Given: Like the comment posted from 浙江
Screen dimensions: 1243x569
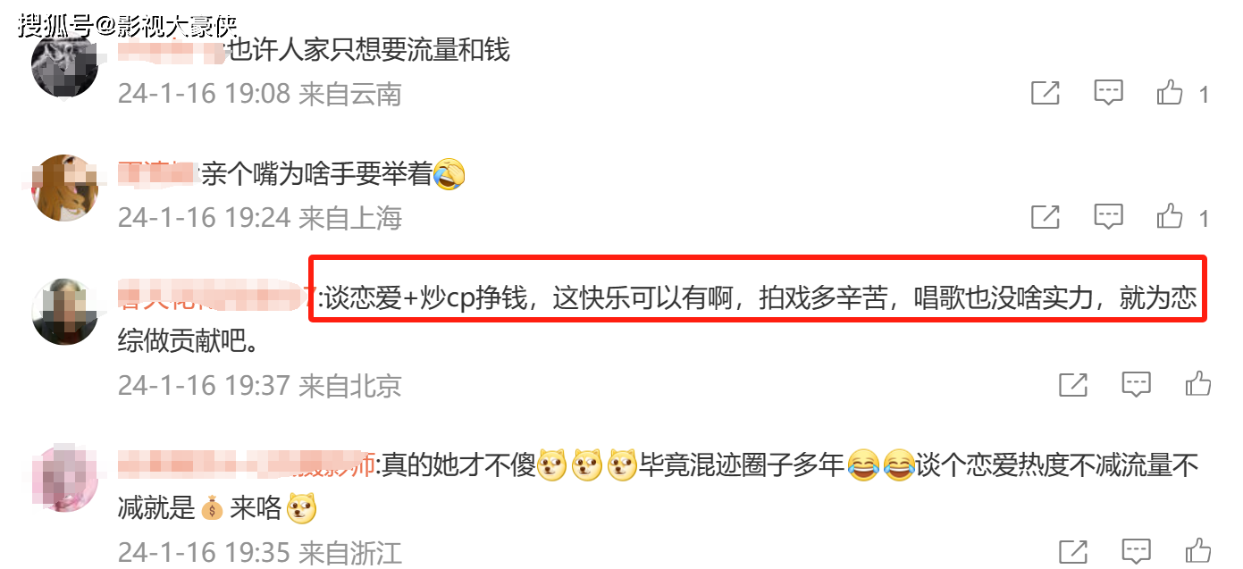Looking at the screenshot, I should 1197,551.
